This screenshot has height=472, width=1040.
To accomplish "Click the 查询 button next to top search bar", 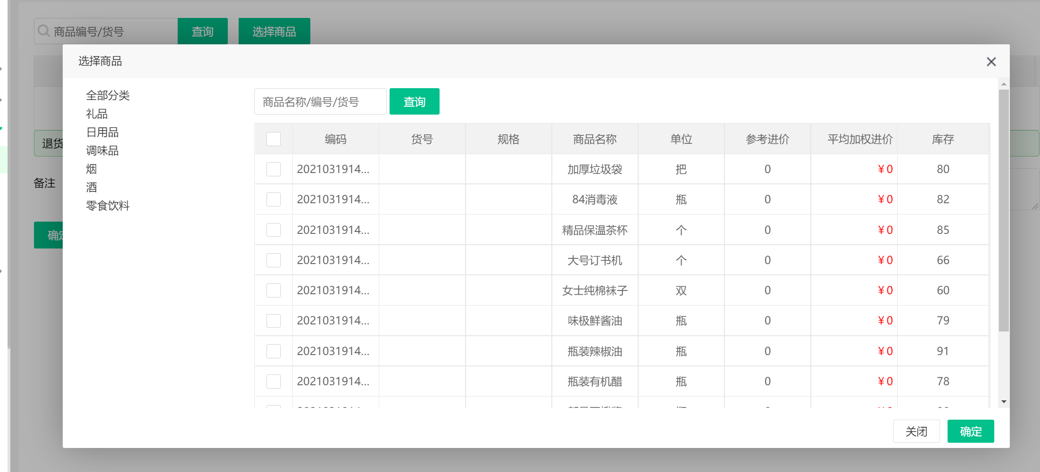I will (x=202, y=31).
